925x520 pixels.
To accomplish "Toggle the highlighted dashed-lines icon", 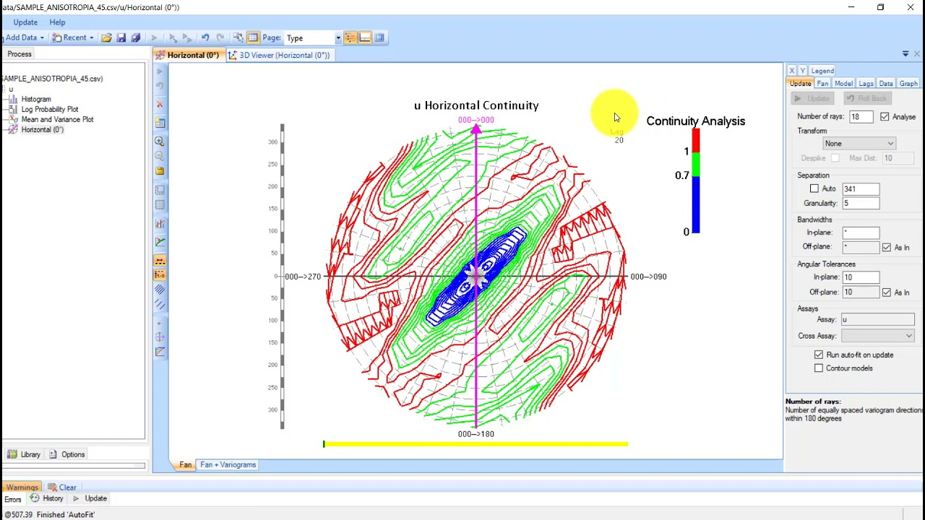I will point(160,260).
